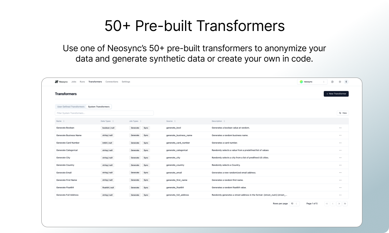Viewport: 389px width, 233px height.
Task: Open the Rows per page dropdown
Action: coord(294,204)
